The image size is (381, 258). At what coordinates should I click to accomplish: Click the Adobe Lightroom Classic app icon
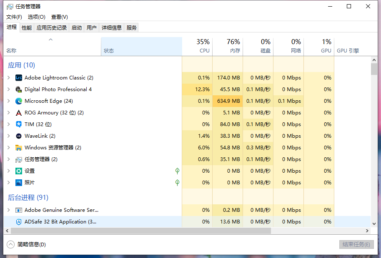(19, 77)
